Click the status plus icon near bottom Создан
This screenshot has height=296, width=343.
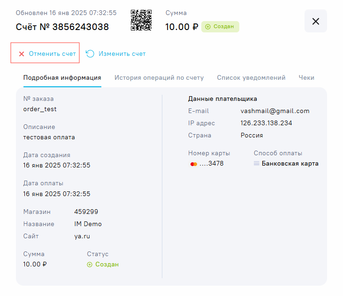click(90, 265)
